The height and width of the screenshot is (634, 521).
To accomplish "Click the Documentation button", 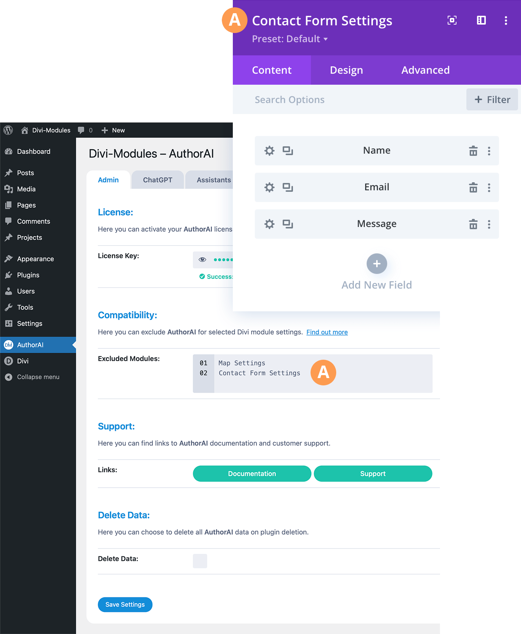I will [x=252, y=474].
